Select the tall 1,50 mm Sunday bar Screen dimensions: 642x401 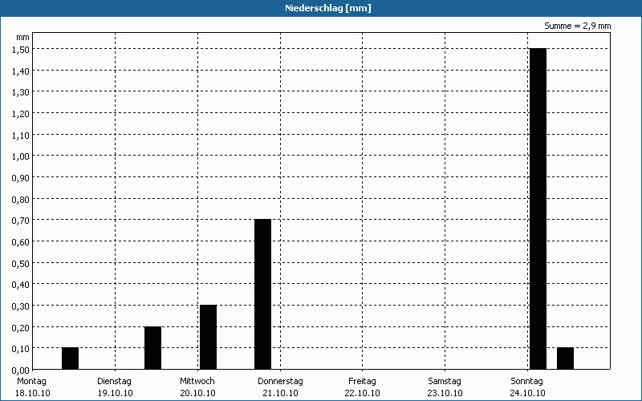[538, 209]
